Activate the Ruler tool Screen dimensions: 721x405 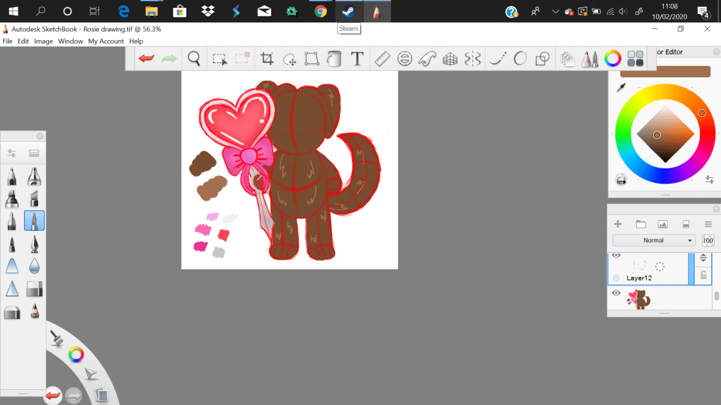pyautogui.click(x=382, y=59)
